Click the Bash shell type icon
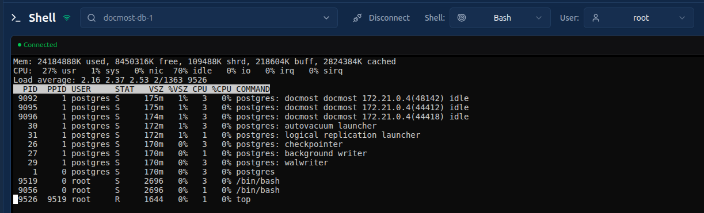 pos(462,18)
